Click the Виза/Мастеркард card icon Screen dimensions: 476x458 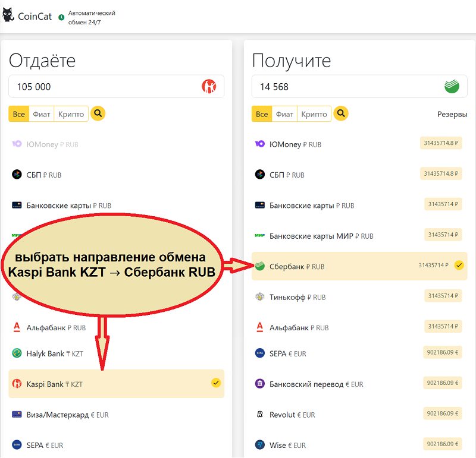click(x=17, y=415)
